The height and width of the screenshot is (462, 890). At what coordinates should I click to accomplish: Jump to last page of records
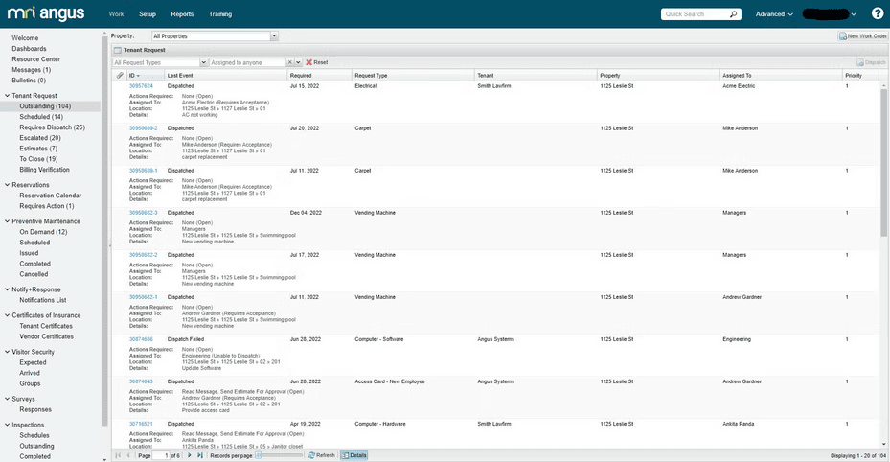point(200,455)
